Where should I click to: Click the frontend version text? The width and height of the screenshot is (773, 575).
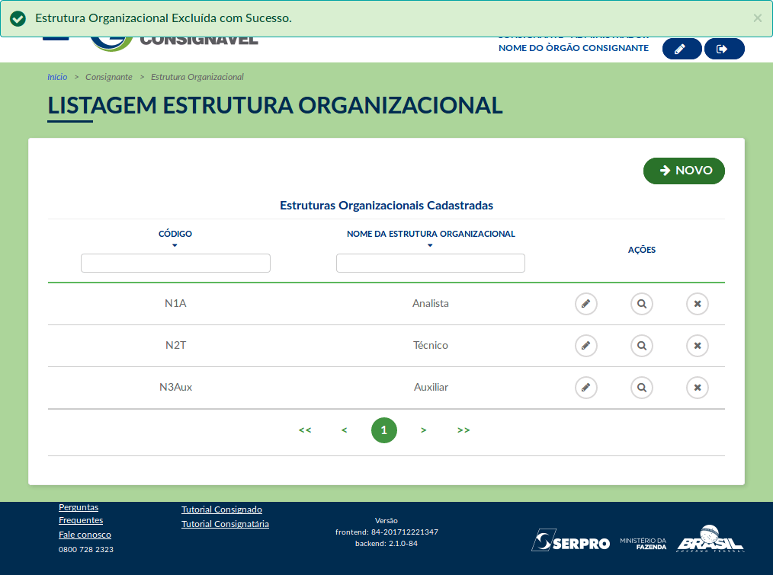(386, 532)
